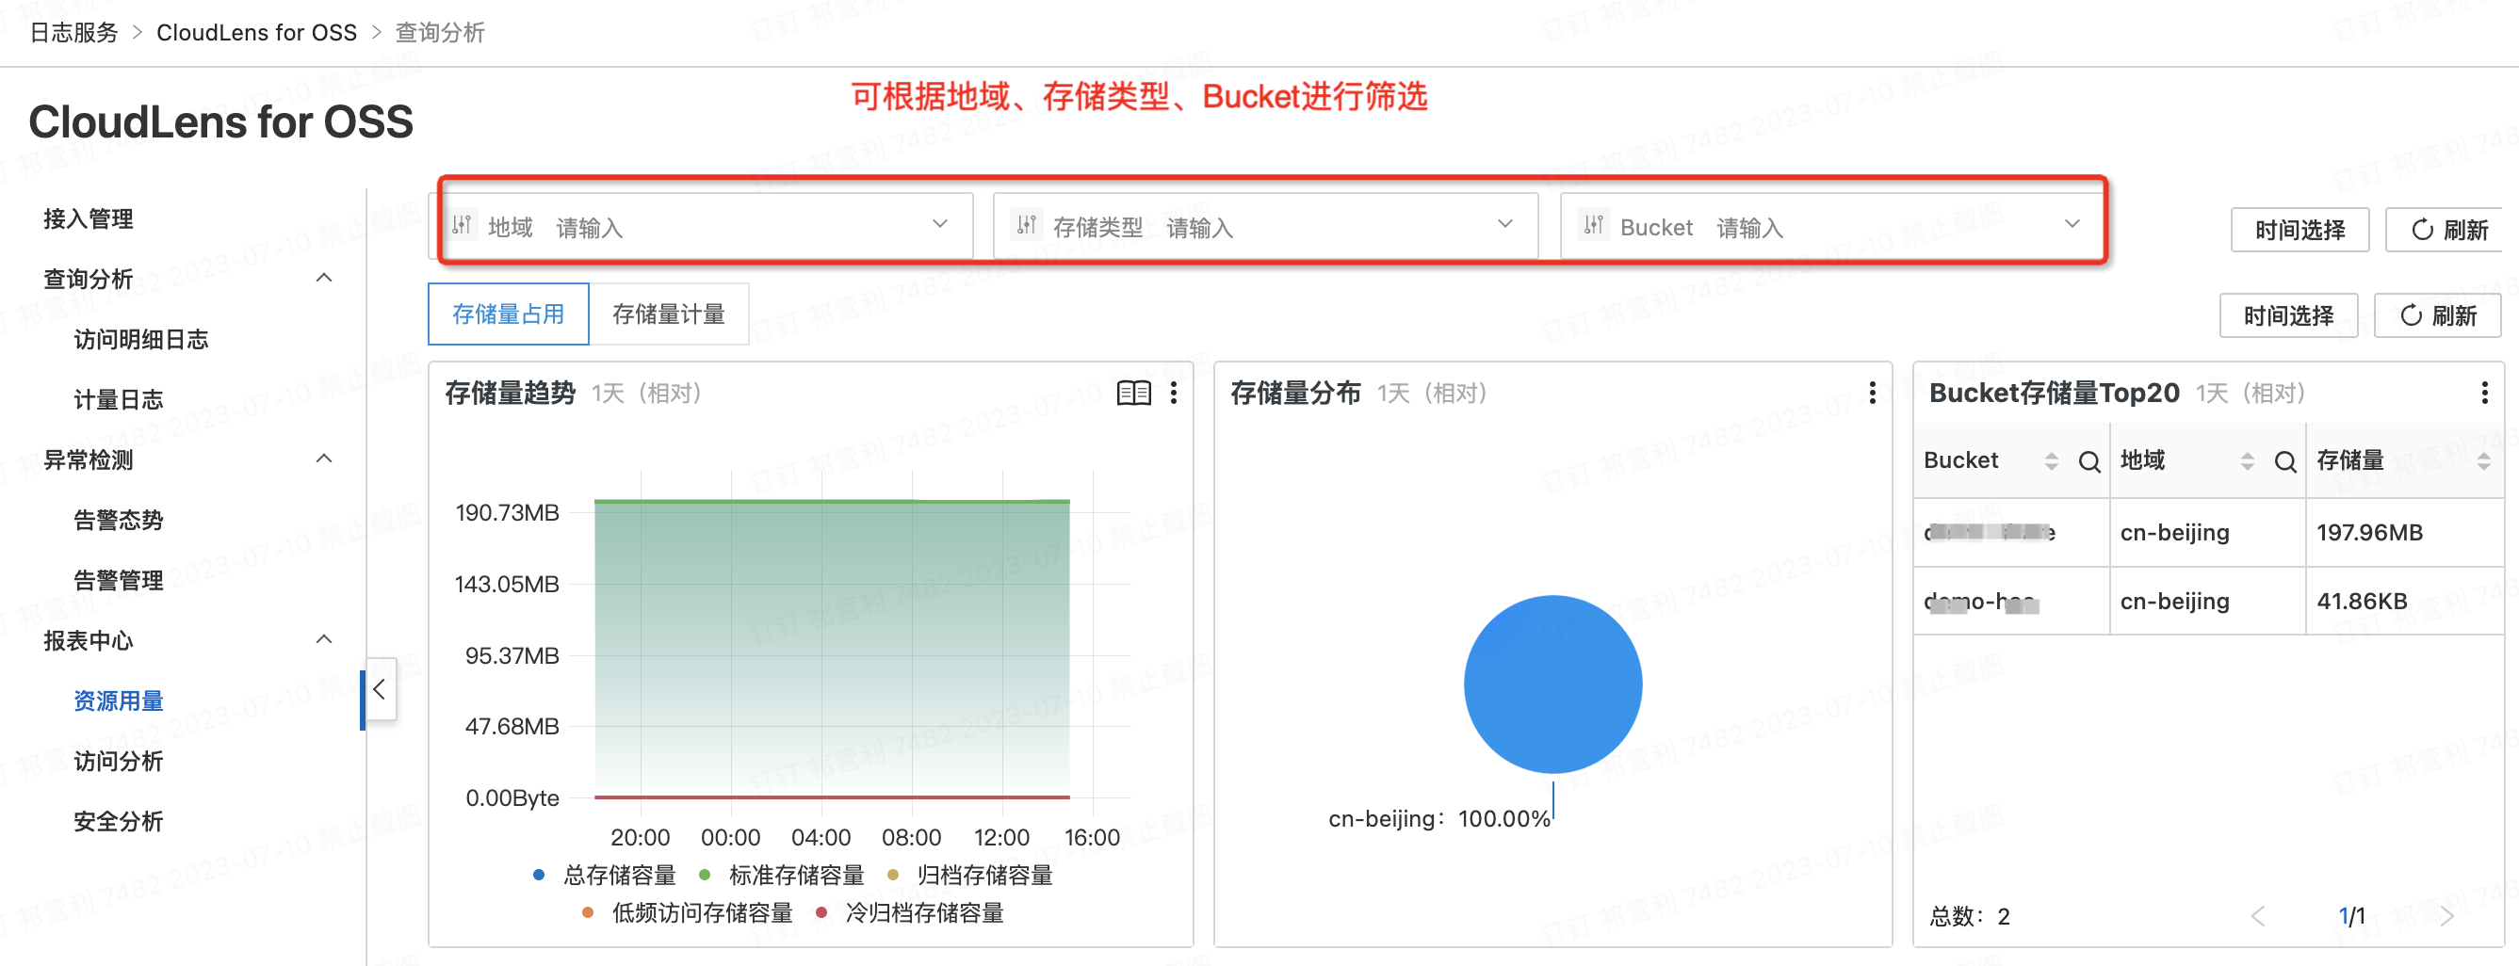Click 时间选择 button beside the Bucket filter

click(x=2300, y=230)
